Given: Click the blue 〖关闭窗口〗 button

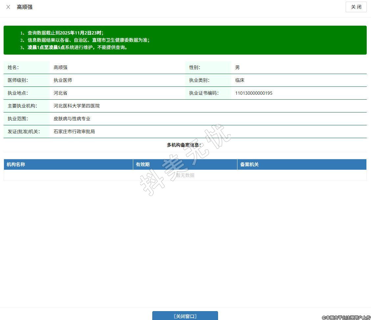Looking at the screenshot, I should point(185,316).
